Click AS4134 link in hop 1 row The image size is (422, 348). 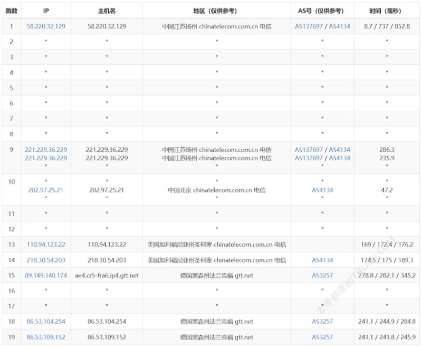click(339, 26)
